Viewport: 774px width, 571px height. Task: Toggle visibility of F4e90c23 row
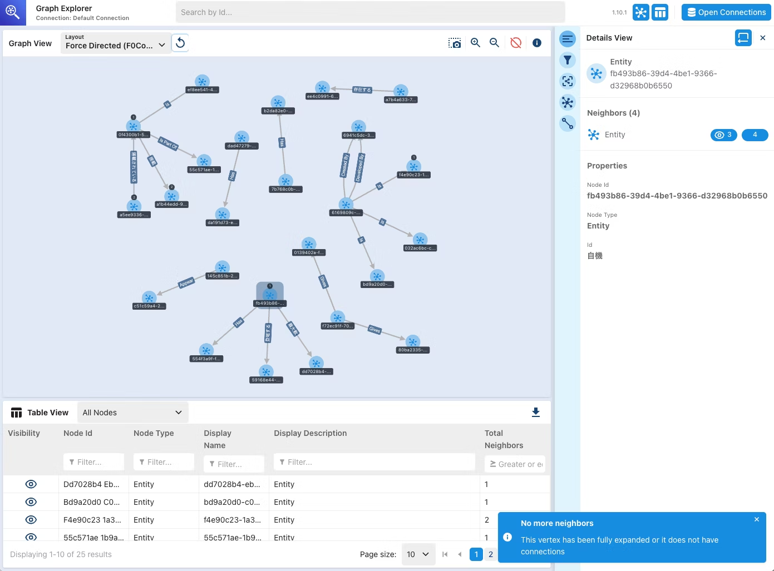tap(31, 520)
